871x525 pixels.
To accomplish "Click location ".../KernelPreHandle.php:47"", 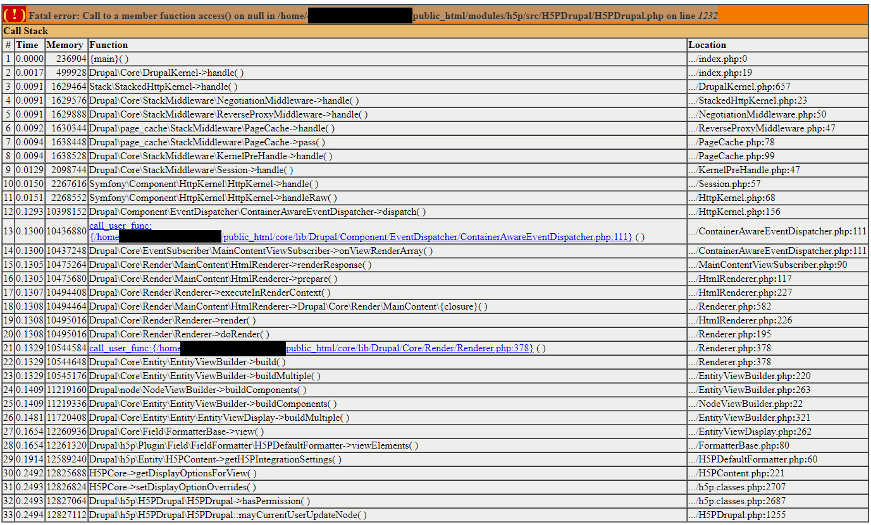I will click(744, 170).
